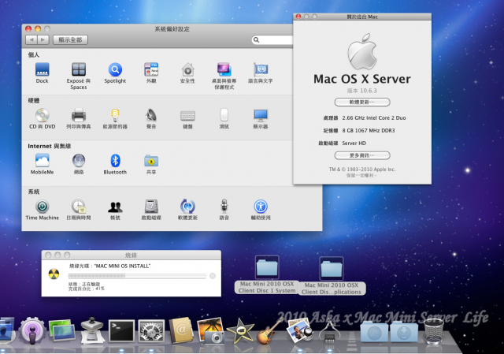
Task: Open Exposé and Spaces preferences
Action: [x=79, y=76]
